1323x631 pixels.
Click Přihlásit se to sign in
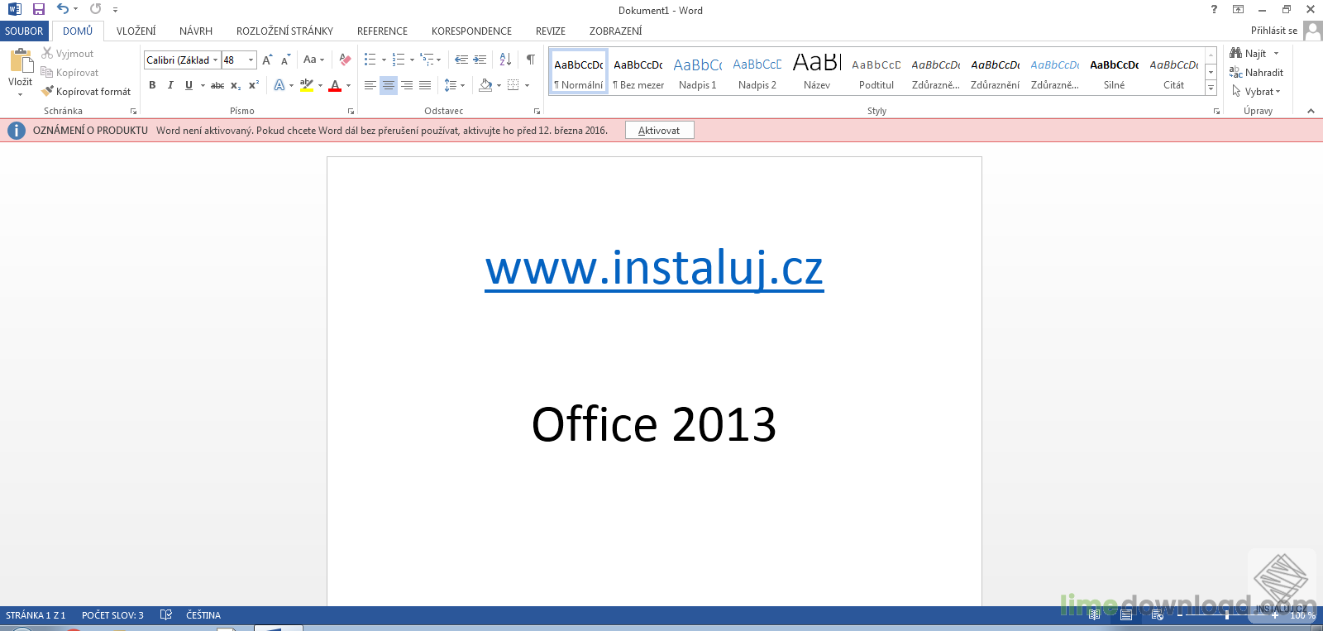tap(1274, 31)
